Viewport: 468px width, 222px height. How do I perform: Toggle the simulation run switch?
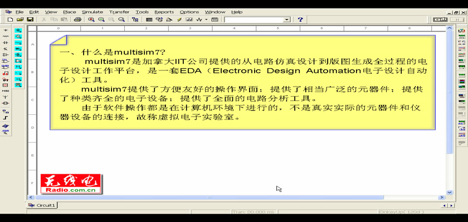click(440, 19)
